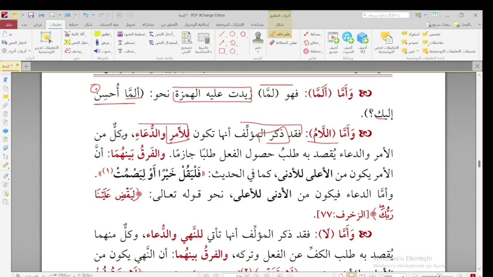The width and height of the screenshot is (493, 277).
Task: Click Import comments (استيراد)
Action: coord(410,34)
